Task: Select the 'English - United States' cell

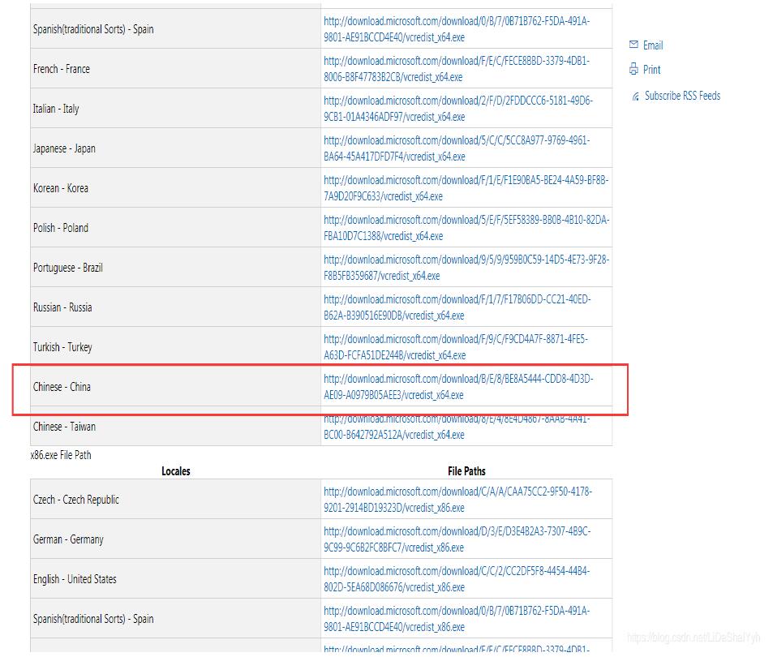Action: [x=175, y=578]
